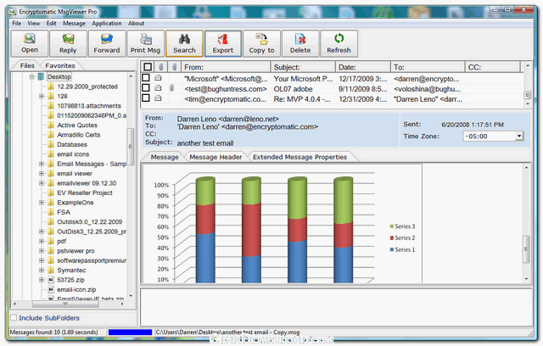The image size is (543, 346).
Task: Open the Time Zone dropdown
Action: (518, 136)
